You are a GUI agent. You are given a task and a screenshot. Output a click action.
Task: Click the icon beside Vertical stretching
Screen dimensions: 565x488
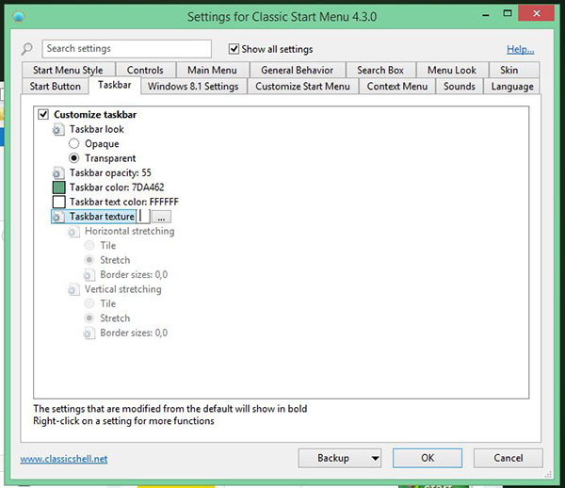(73, 289)
